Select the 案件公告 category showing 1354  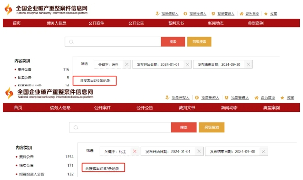[26, 157]
